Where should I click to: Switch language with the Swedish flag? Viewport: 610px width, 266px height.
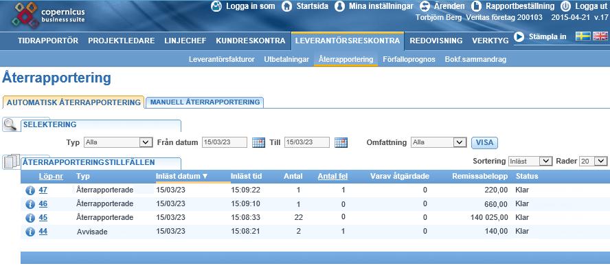tap(583, 36)
